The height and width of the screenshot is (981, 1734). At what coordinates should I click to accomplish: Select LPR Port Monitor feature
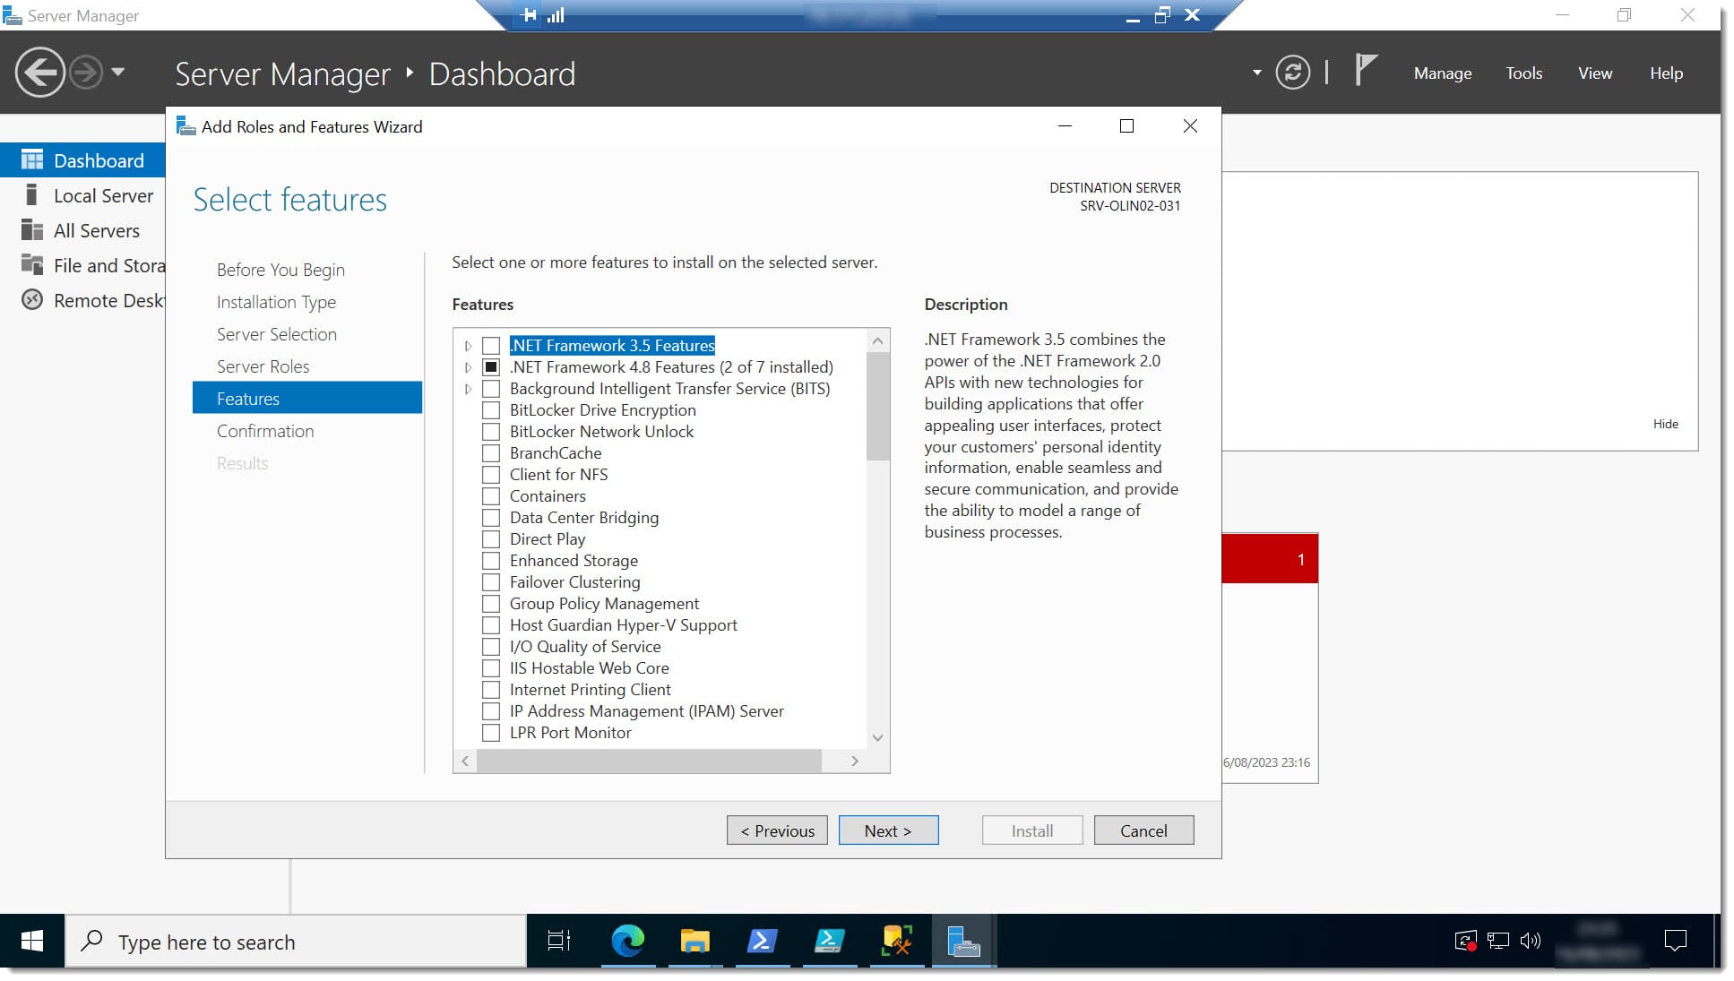570,733
